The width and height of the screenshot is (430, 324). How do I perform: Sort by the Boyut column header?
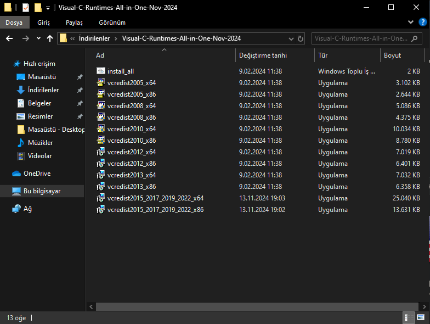click(402, 55)
